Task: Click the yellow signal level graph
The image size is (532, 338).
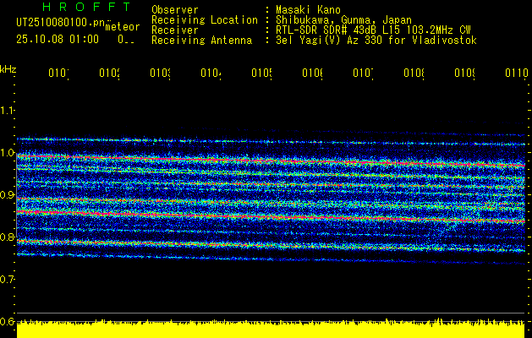Action: (271, 329)
